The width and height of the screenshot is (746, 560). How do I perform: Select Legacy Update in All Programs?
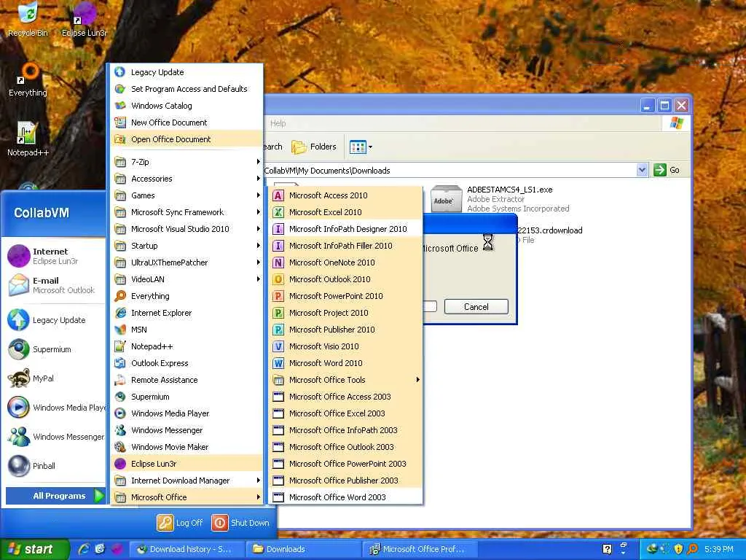[x=187, y=72]
